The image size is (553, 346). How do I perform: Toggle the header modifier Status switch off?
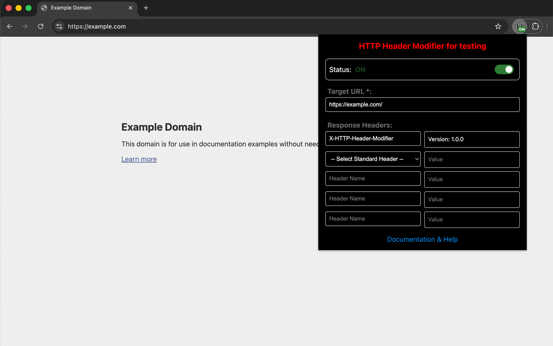pyautogui.click(x=504, y=70)
